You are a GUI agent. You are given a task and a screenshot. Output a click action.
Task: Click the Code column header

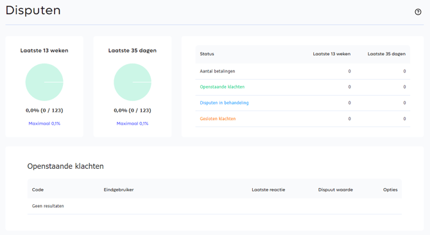pyautogui.click(x=38, y=190)
